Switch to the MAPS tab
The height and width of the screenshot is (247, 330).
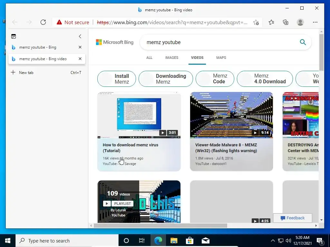pos(221,58)
